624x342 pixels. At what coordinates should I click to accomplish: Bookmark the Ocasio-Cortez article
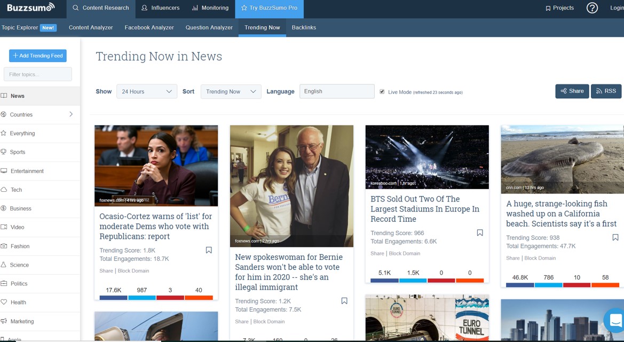point(209,250)
